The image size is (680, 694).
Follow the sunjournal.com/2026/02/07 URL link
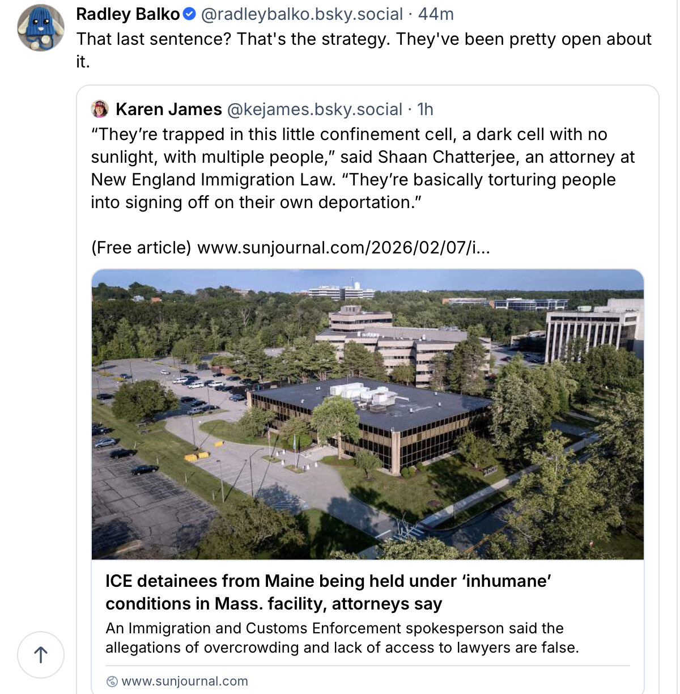point(343,248)
